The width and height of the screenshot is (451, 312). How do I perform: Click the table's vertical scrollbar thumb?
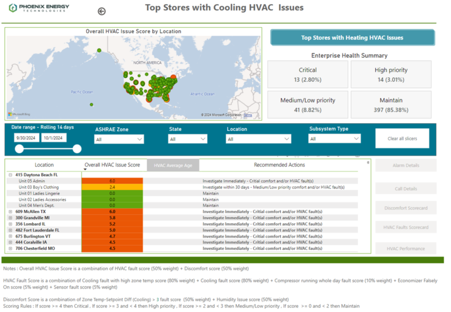pyautogui.click(x=368, y=163)
